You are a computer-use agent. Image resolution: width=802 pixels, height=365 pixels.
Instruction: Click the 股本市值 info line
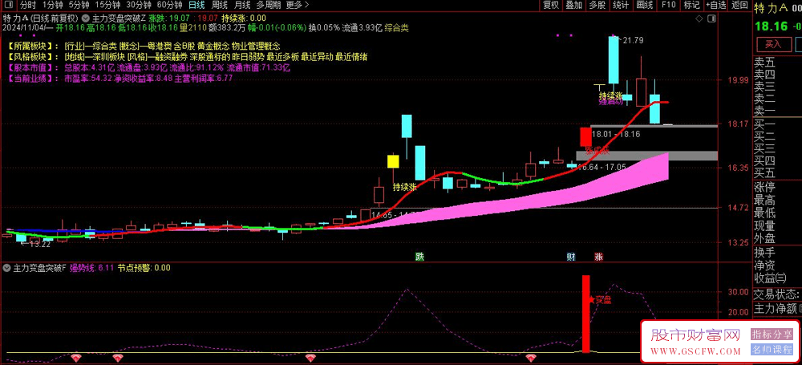click(149, 67)
